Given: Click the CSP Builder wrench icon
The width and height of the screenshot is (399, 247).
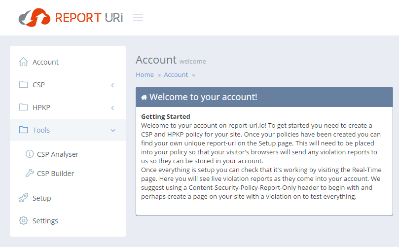Looking at the screenshot, I should tap(30, 173).
